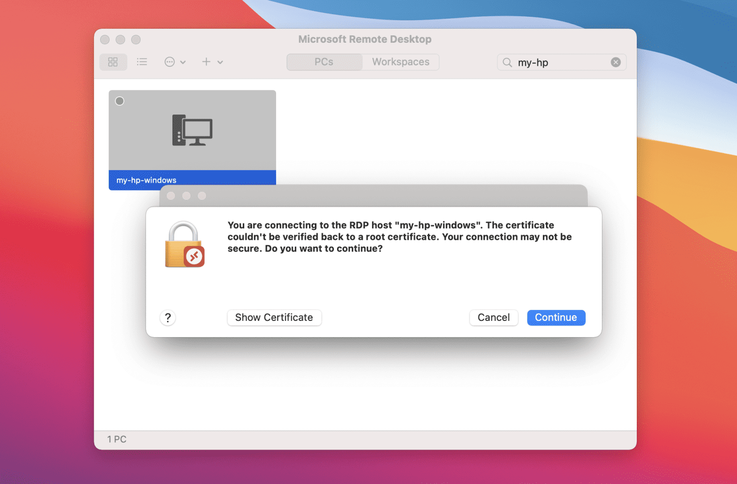Viewport: 737px width, 484px height.
Task: Click the 1 PC status bar text
Action: [x=117, y=439]
